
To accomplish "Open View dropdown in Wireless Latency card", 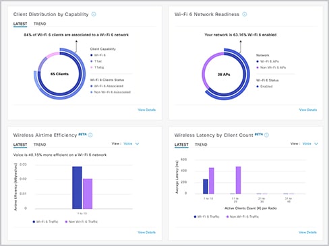I will [x=310, y=144].
